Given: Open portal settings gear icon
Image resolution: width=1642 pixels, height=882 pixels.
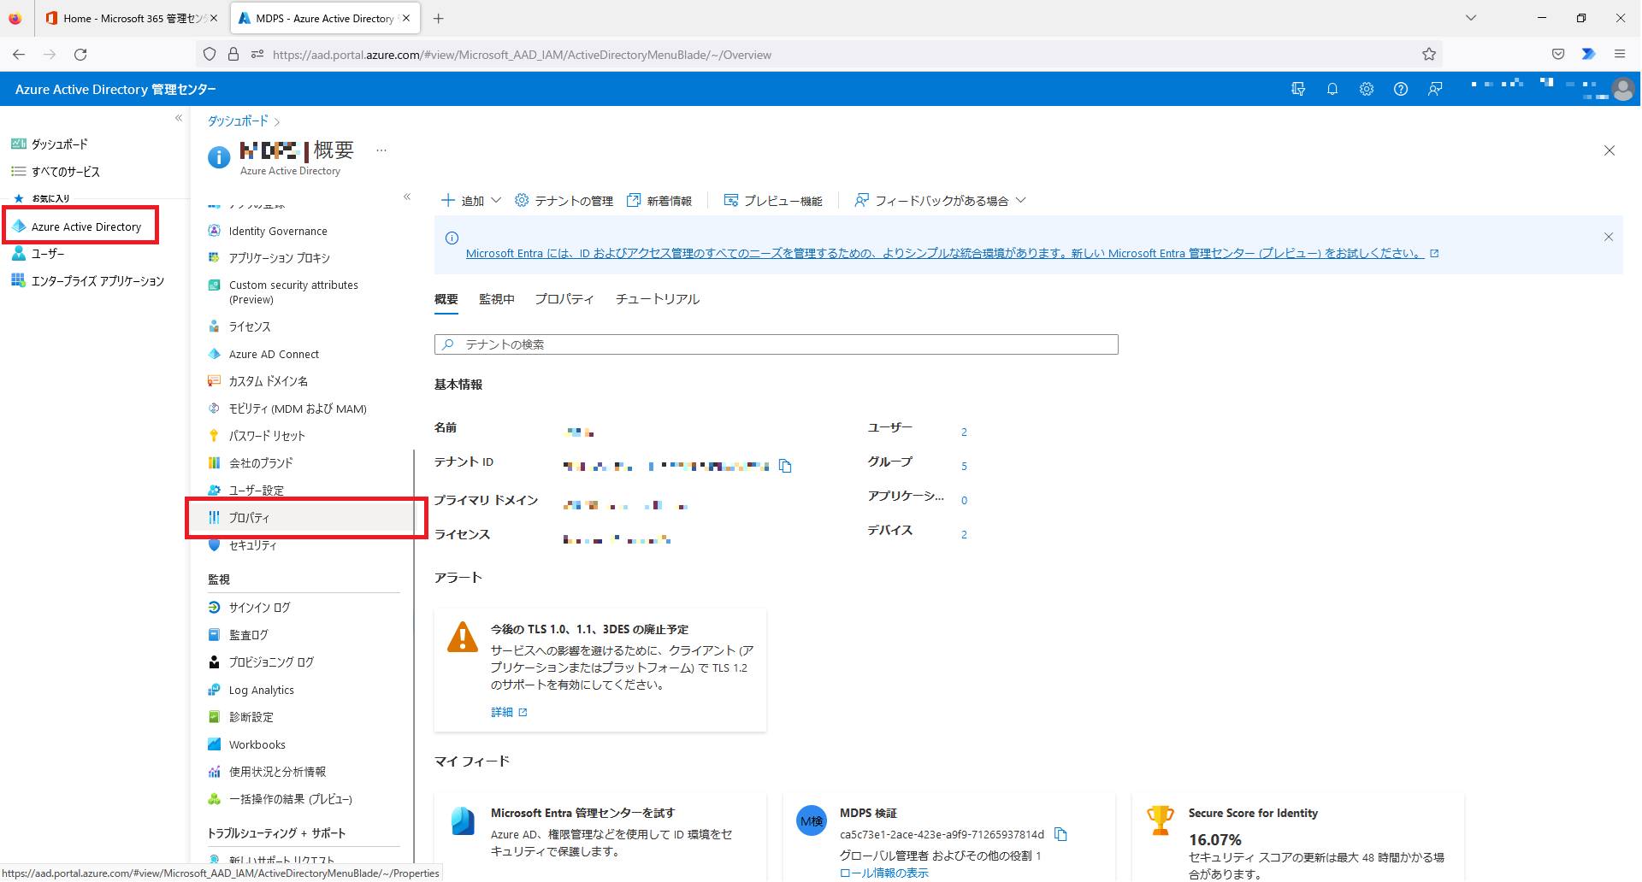Looking at the screenshot, I should (1366, 89).
